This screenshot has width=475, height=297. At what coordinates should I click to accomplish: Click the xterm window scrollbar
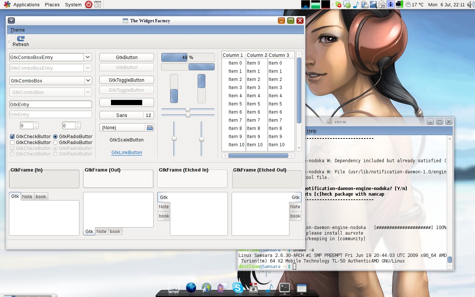coord(450,202)
